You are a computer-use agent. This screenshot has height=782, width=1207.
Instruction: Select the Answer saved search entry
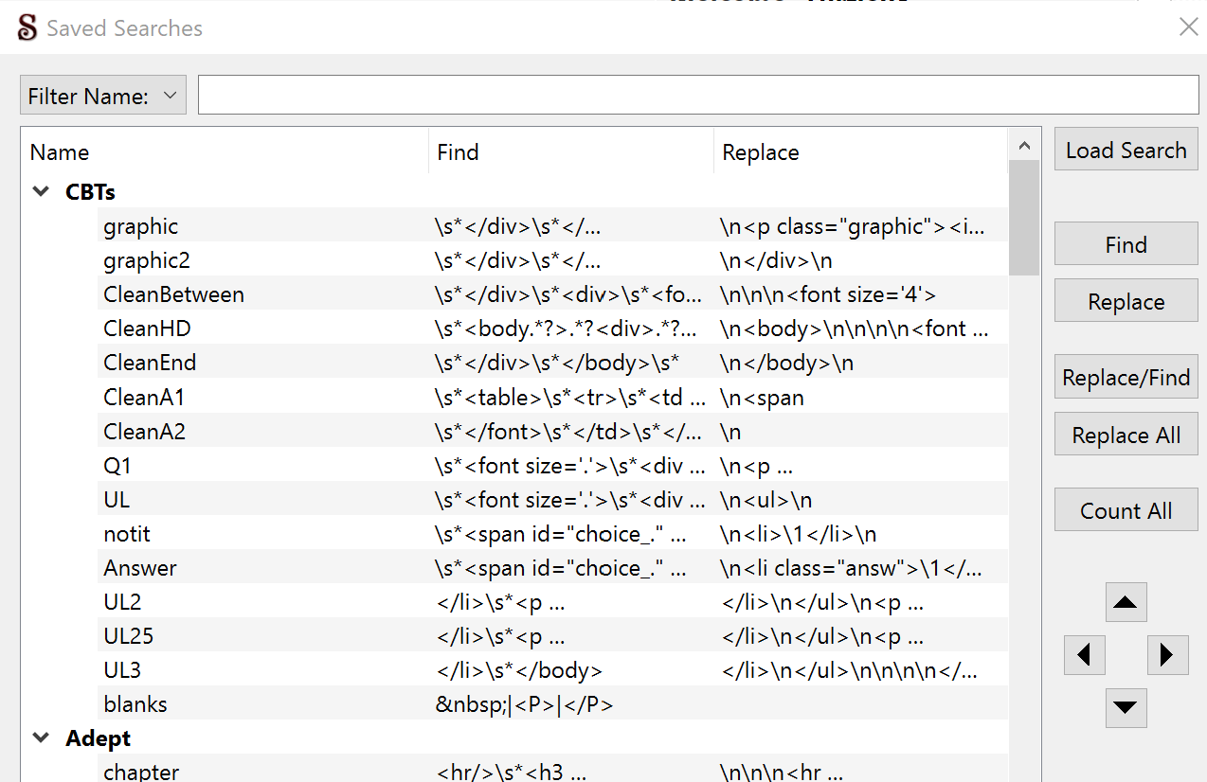point(140,568)
